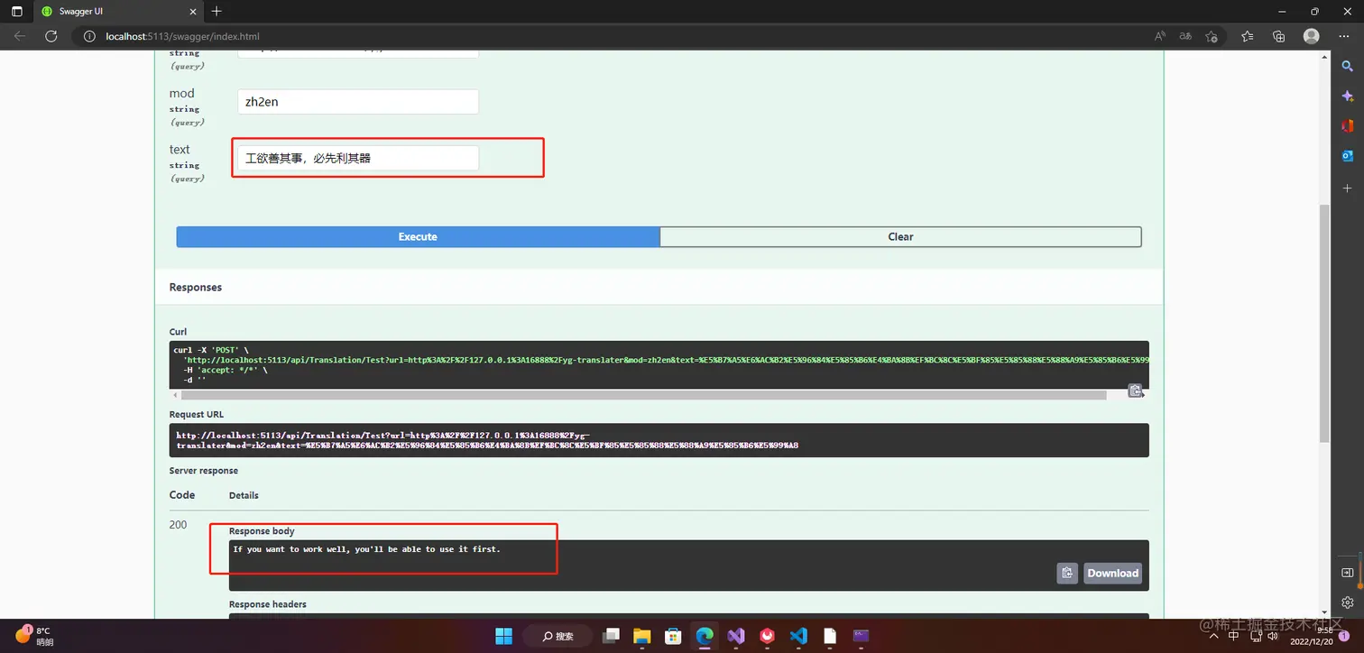The width and height of the screenshot is (1364, 653).
Task: Copy the response body to clipboard
Action: click(x=1067, y=573)
